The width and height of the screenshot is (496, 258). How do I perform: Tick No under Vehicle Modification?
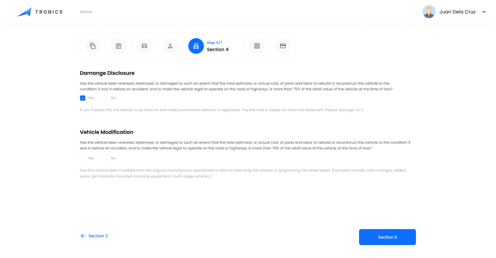106,158
